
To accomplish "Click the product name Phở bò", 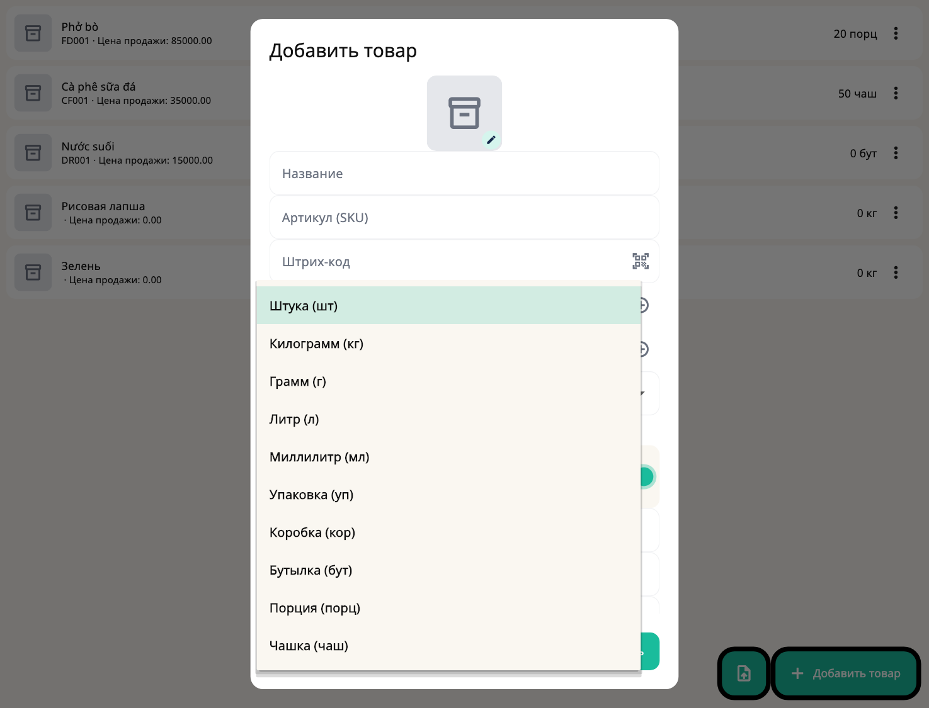I will point(80,27).
